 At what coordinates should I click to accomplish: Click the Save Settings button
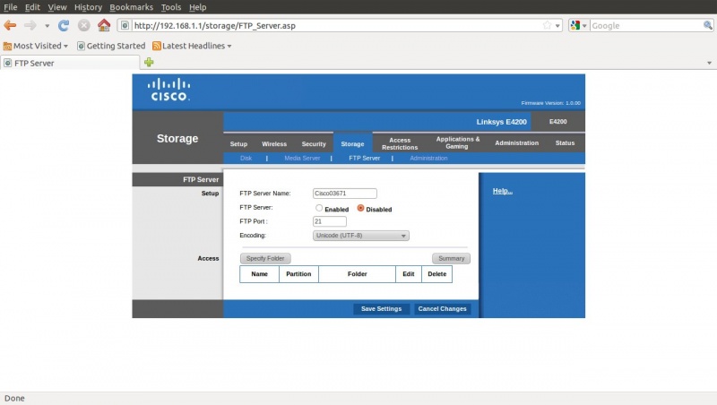pyautogui.click(x=381, y=309)
